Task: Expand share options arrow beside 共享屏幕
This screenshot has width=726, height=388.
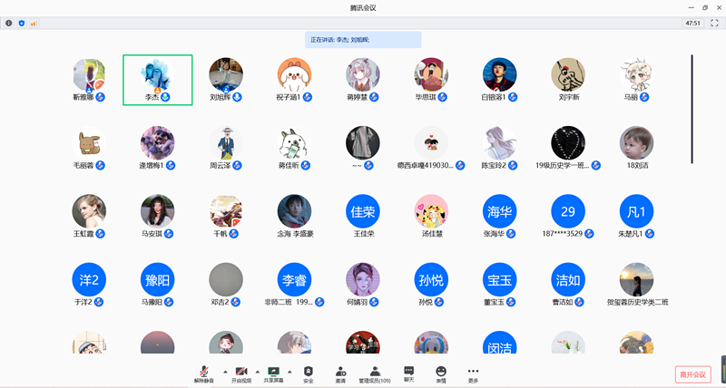Action: click(289, 371)
